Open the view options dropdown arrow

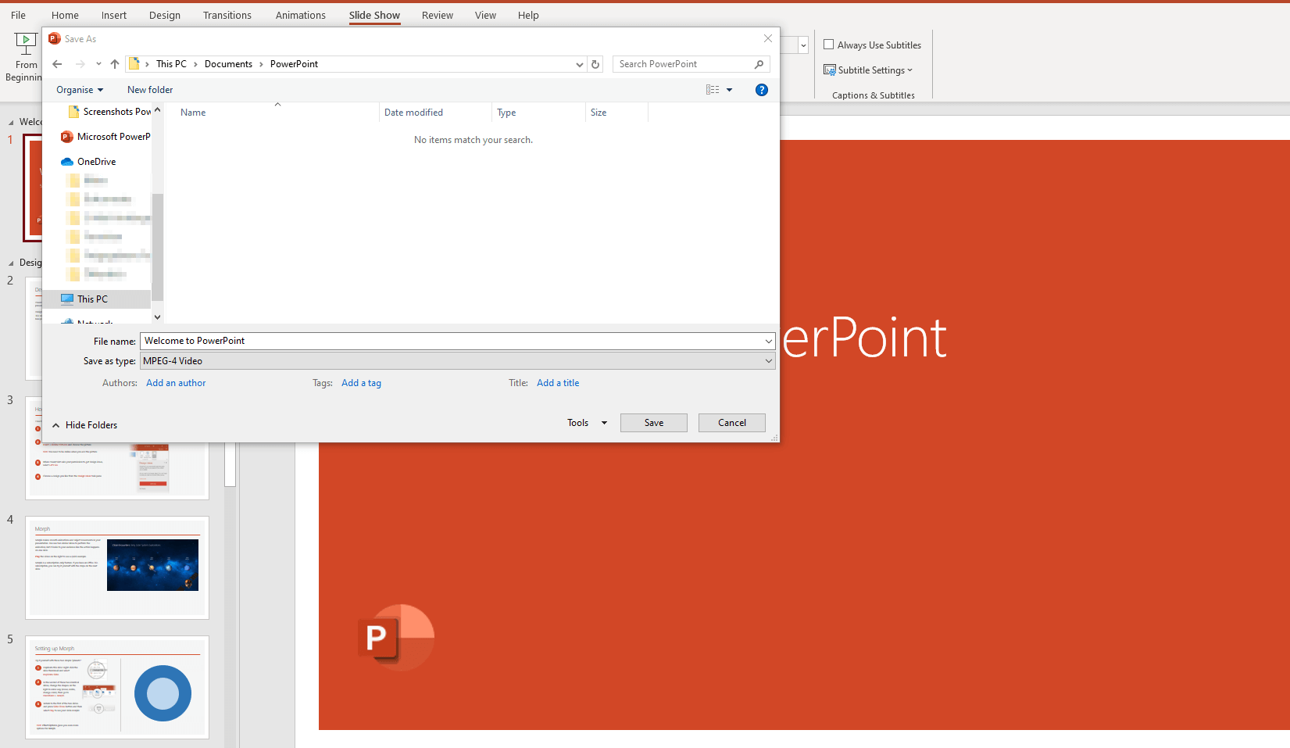(730, 90)
